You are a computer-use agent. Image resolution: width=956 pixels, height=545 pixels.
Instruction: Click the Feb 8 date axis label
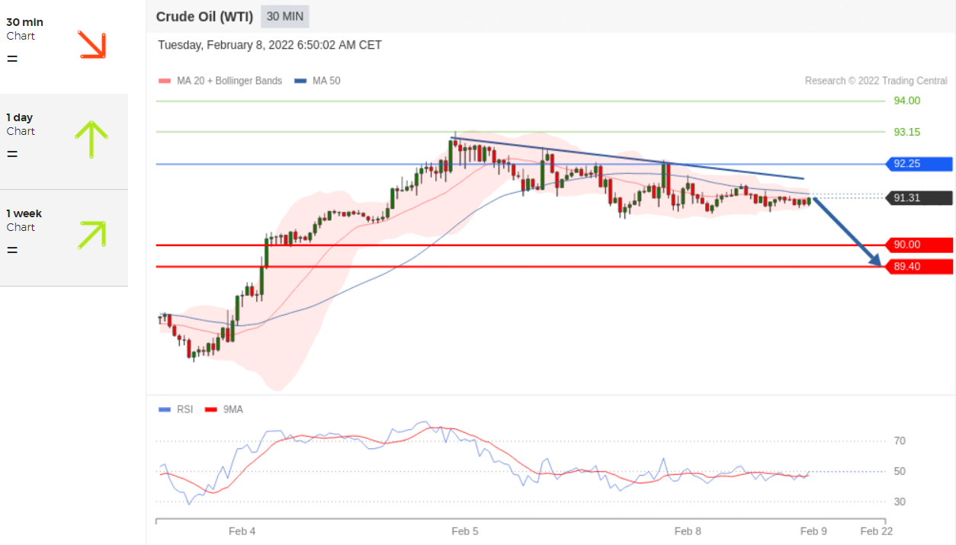688,531
